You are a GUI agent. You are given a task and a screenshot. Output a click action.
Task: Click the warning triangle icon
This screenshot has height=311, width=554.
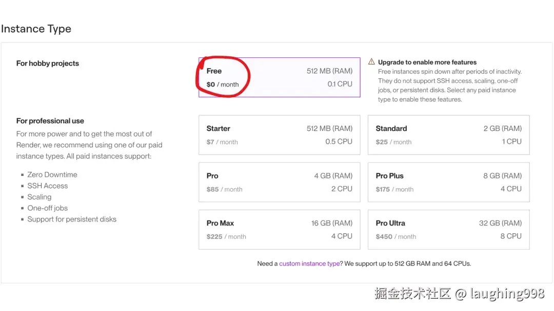[371, 62]
